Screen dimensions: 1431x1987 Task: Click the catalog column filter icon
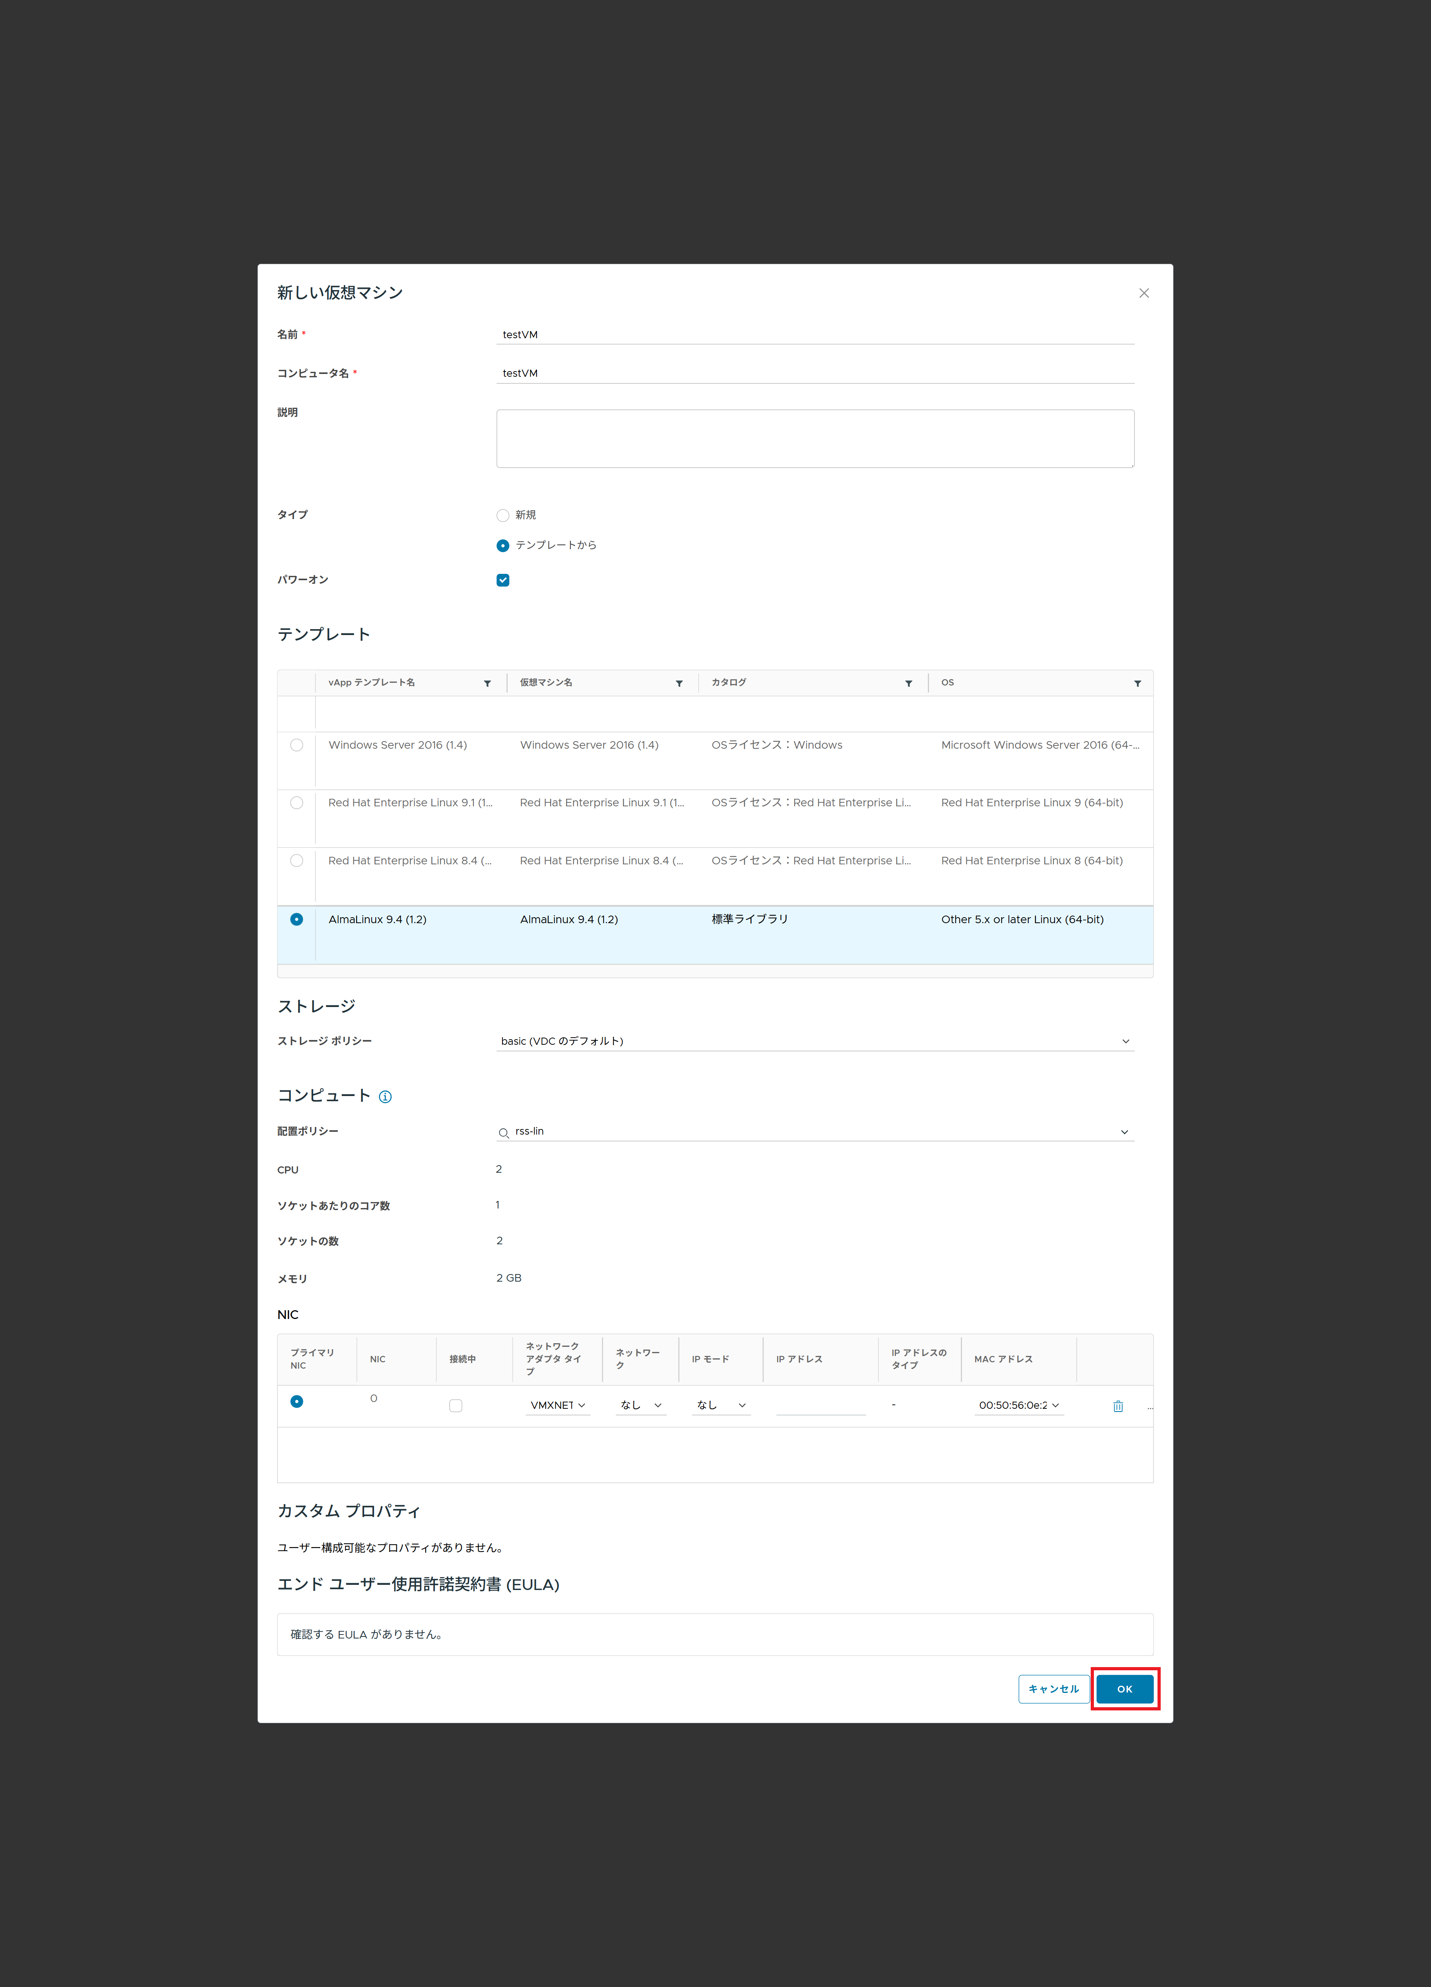pyautogui.click(x=909, y=684)
